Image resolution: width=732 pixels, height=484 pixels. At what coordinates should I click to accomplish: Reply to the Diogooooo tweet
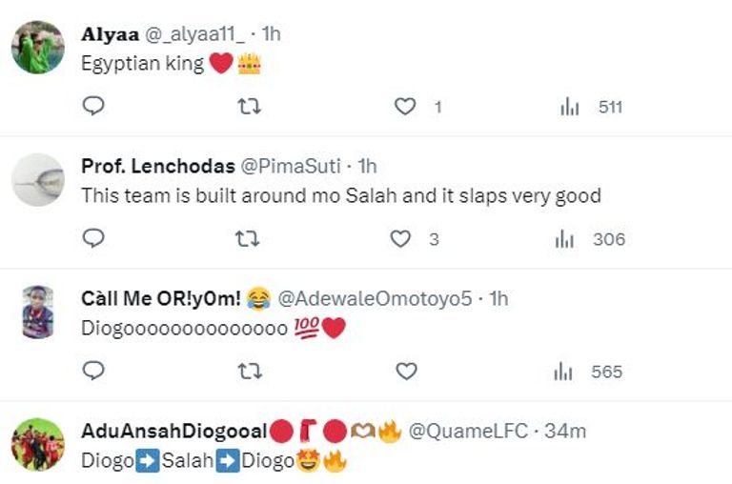coord(93,371)
